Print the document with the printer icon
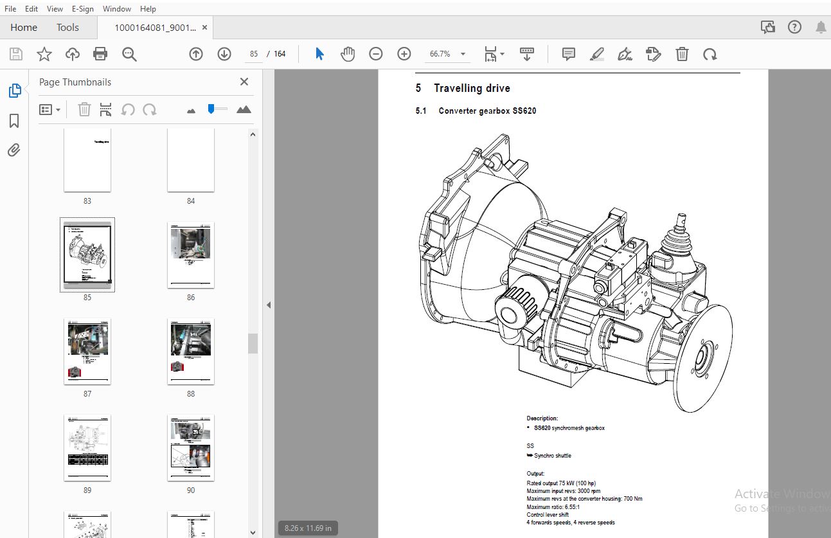 pyautogui.click(x=100, y=54)
